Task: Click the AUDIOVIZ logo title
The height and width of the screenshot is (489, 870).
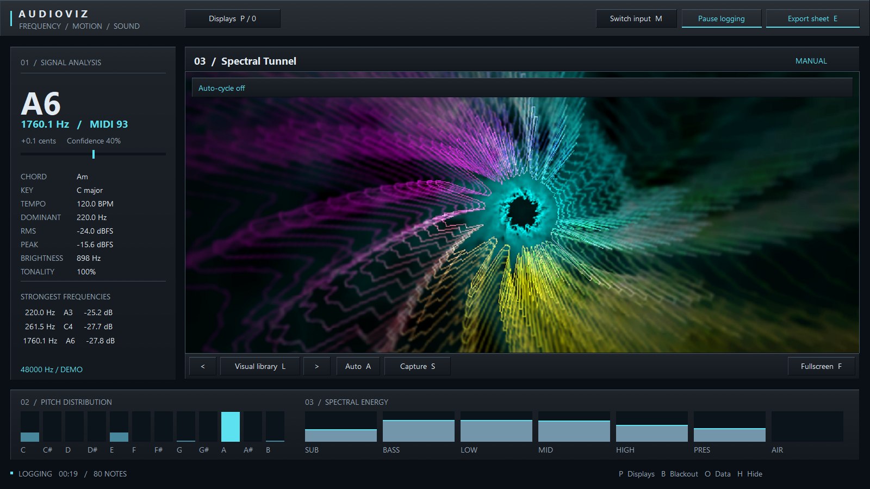Action: (54, 14)
